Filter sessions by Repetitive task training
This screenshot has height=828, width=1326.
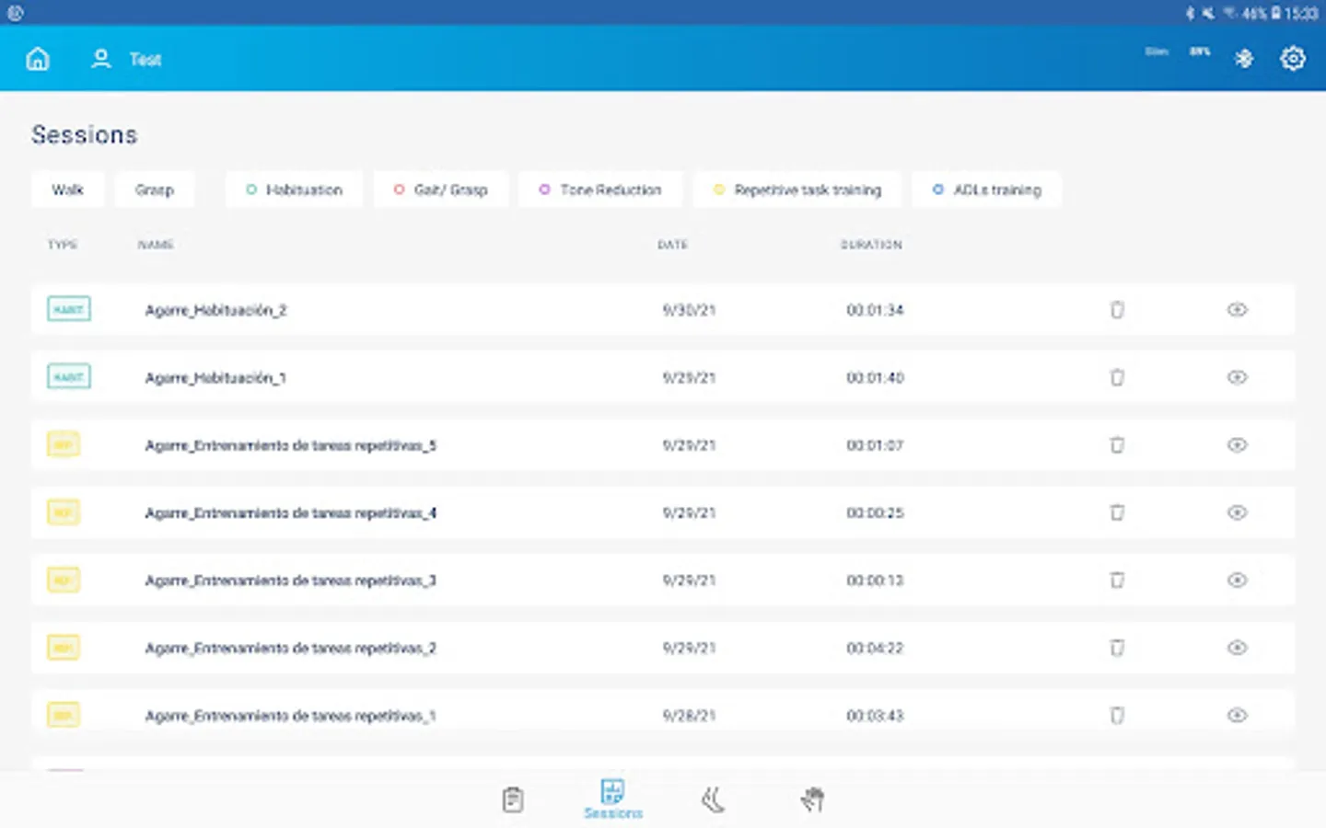tap(797, 190)
